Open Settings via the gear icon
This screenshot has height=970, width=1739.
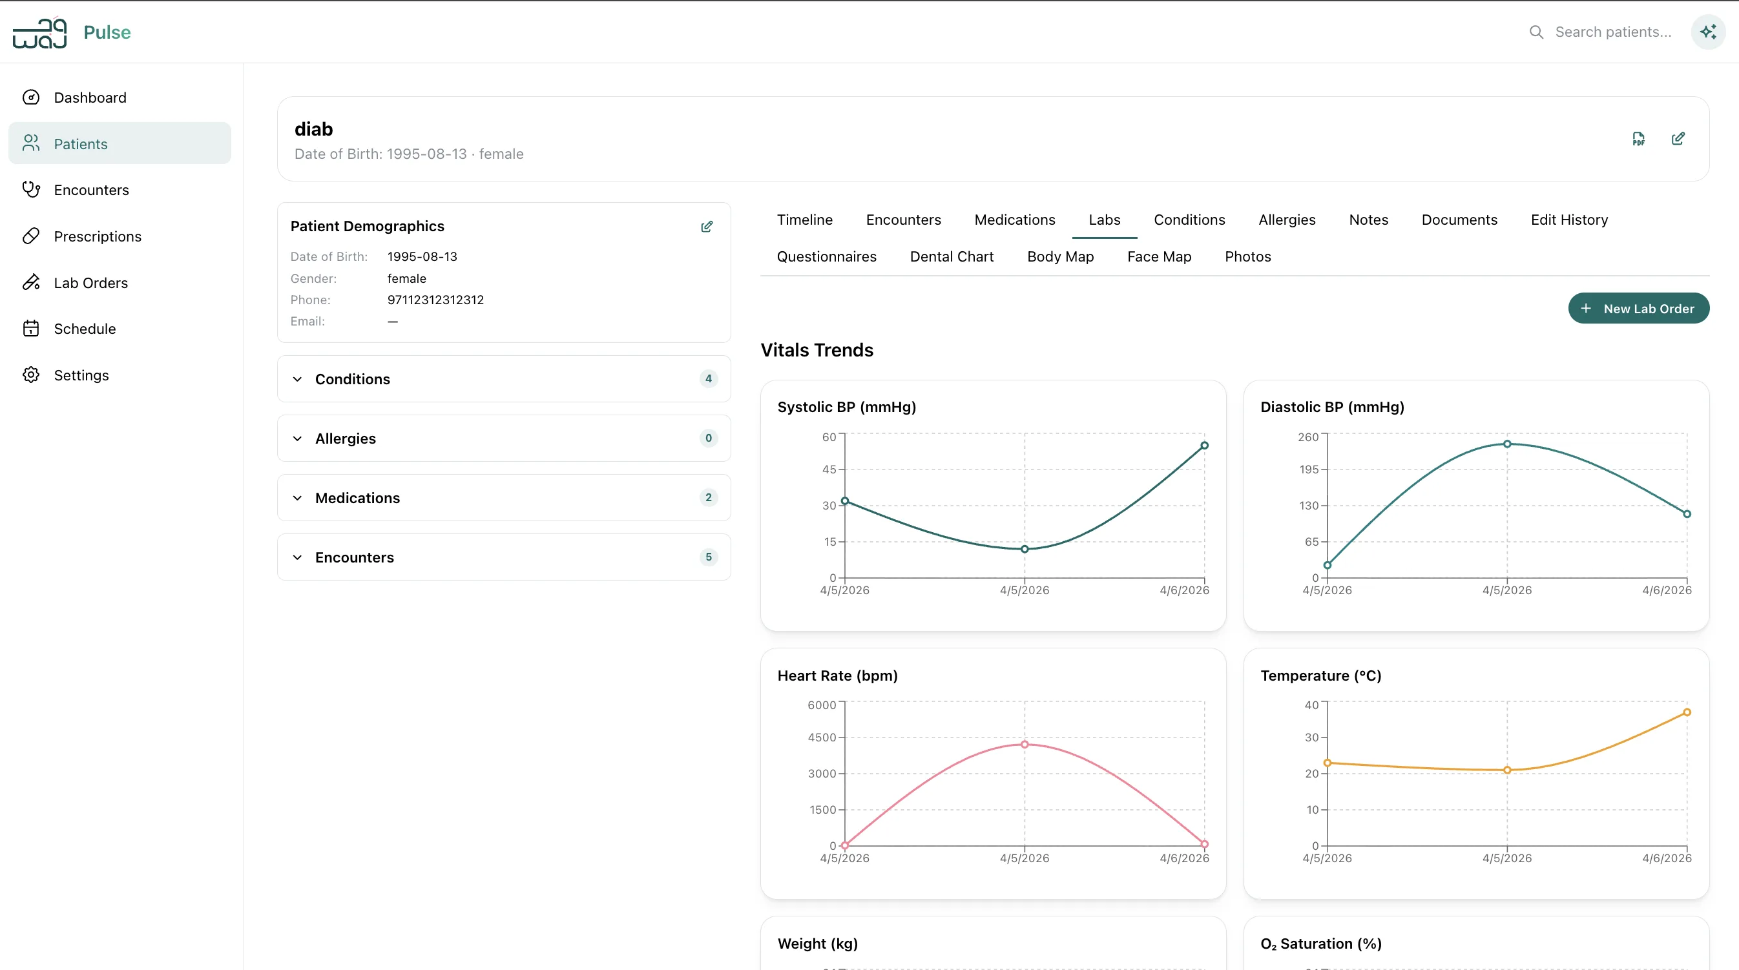31,375
